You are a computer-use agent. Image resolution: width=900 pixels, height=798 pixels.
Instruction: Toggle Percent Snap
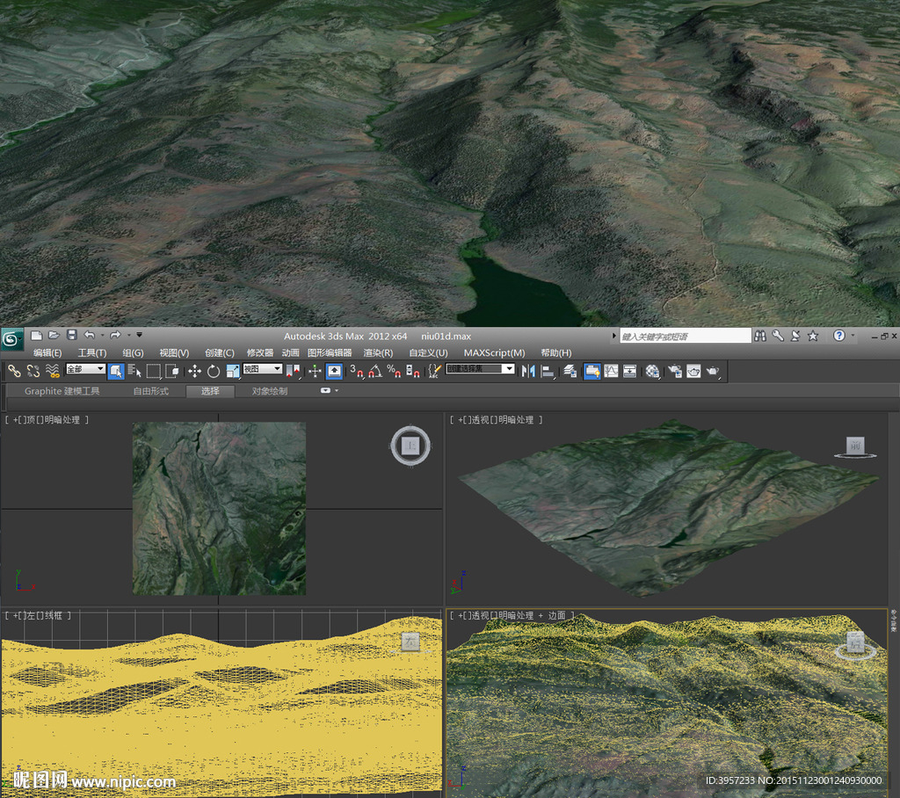point(394,372)
